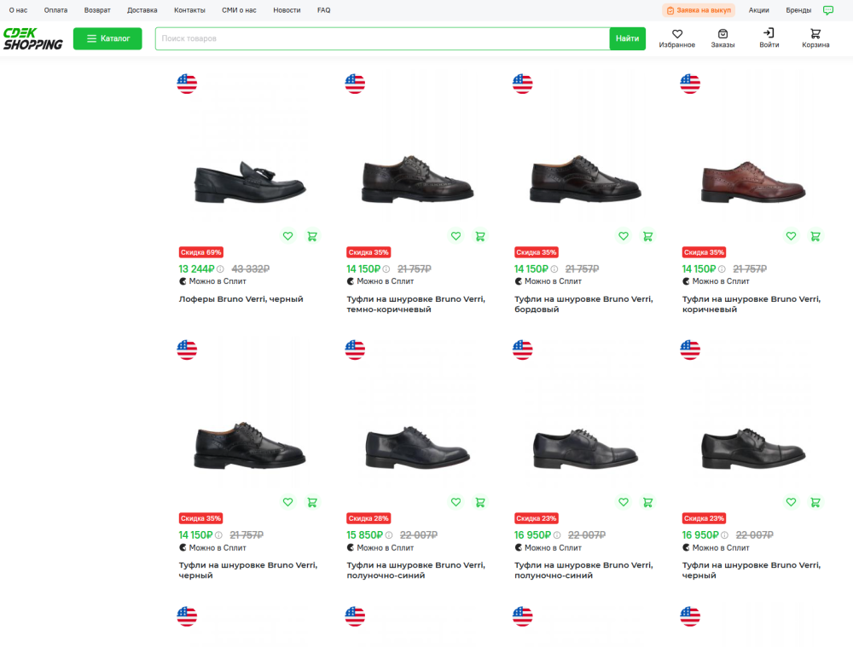The width and height of the screenshot is (853, 647).
Task: Open the Акции promotions section
Action: (x=758, y=10)
